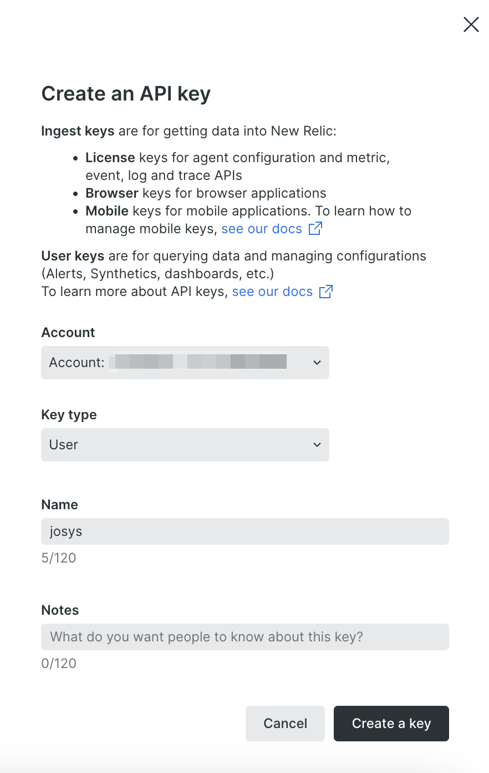This screenshot has width=489, height=773.
Task: Click the 0/120 character counter under Notes
Action: (59, 664)
